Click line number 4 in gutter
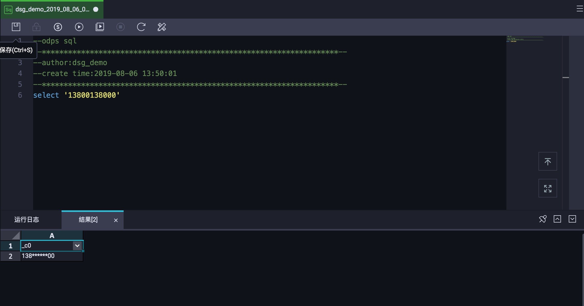Image resolution: width=584 pixels, height=306 pixels. [x=20, y=73]
